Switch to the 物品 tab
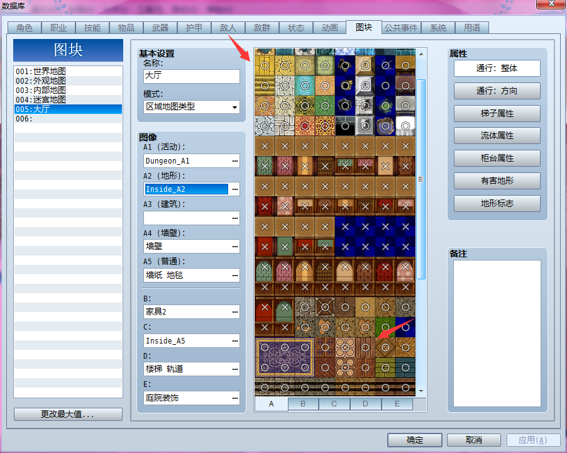Screen dimensions: 567x453 (126, 28)
